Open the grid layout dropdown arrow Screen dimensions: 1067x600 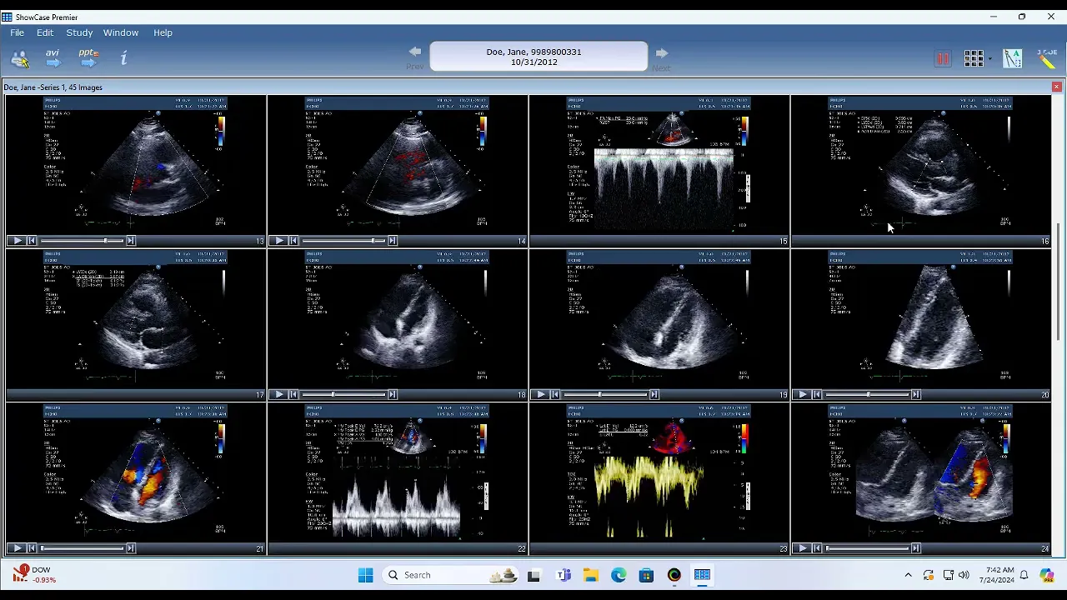(990, 59)
